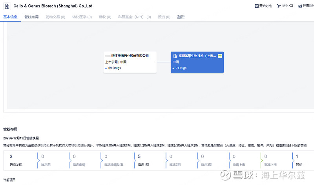Click the 管线布局 section heading
The height and width of the screenshot is (185, 314).
tap(10, 129)
